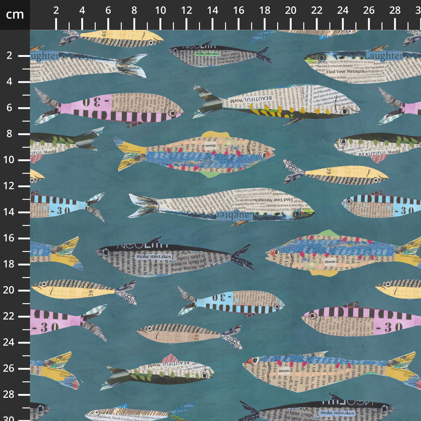The width and height of the screenshot is (421, 421).
Task: Click the beige herringbone fish marked 39
Action: (x=189, y=335)
